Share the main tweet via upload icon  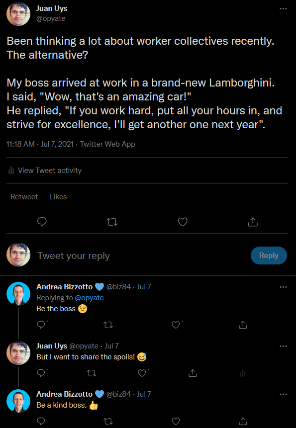[253, 222]
